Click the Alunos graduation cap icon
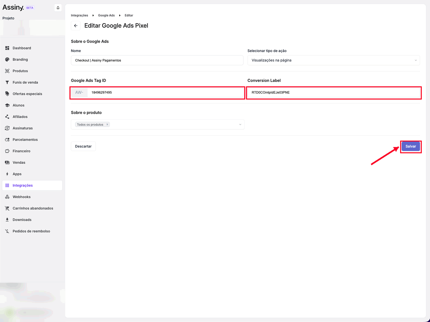 7,105
